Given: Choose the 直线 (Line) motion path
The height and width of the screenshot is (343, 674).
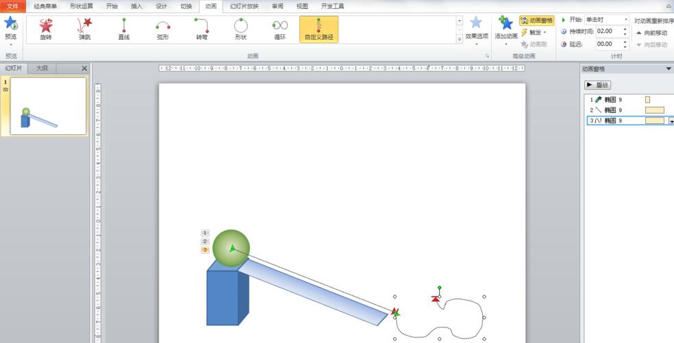Looking at the screenshot, I should click(124, 29).
